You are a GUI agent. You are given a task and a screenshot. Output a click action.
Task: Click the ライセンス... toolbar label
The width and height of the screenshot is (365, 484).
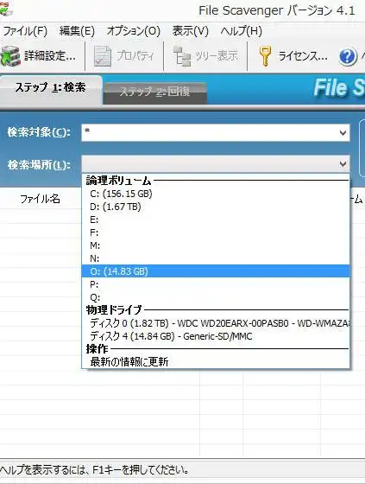click(303, 56)
